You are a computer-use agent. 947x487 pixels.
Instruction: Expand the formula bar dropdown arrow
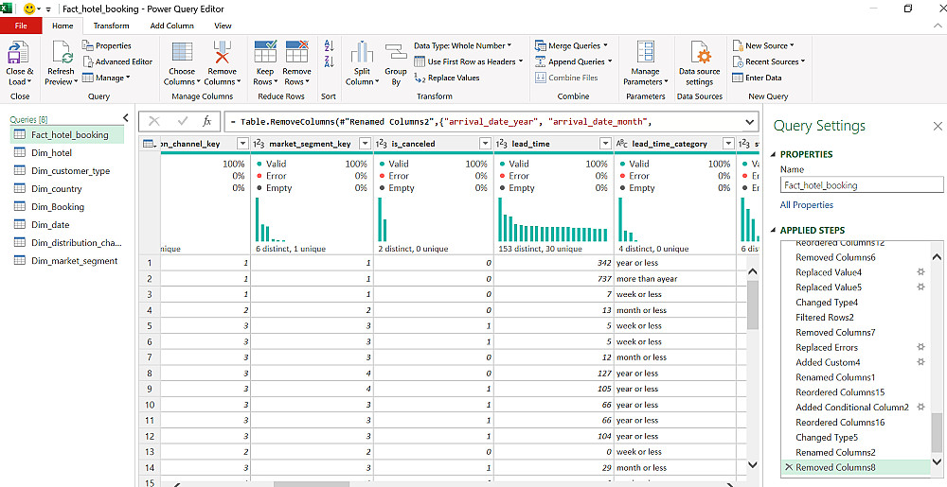[749, 121]
